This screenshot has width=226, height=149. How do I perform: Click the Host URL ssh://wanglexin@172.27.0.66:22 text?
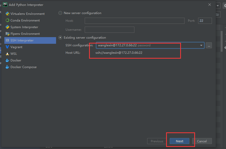(119, 53)
